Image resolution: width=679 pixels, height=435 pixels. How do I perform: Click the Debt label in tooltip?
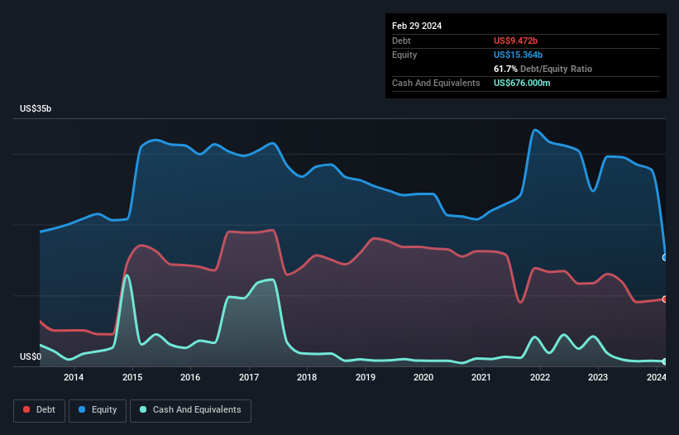click(x=401, y=41)
